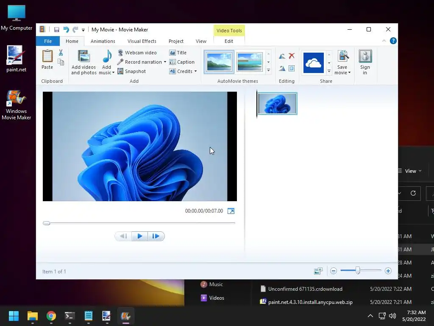Expand the Record narration dropdown arrow
The width and height of the screenshot is (434, 326).
tap(165, 62)
